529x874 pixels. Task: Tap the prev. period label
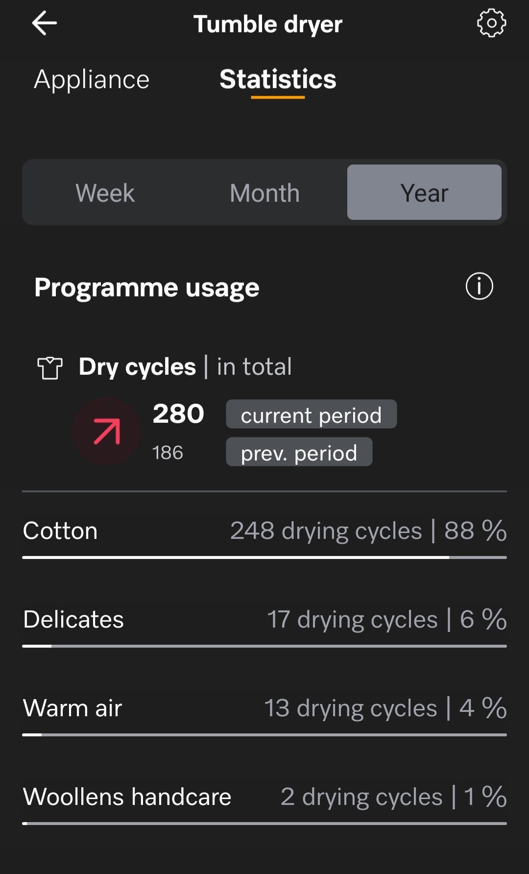(x=299, y=452)
